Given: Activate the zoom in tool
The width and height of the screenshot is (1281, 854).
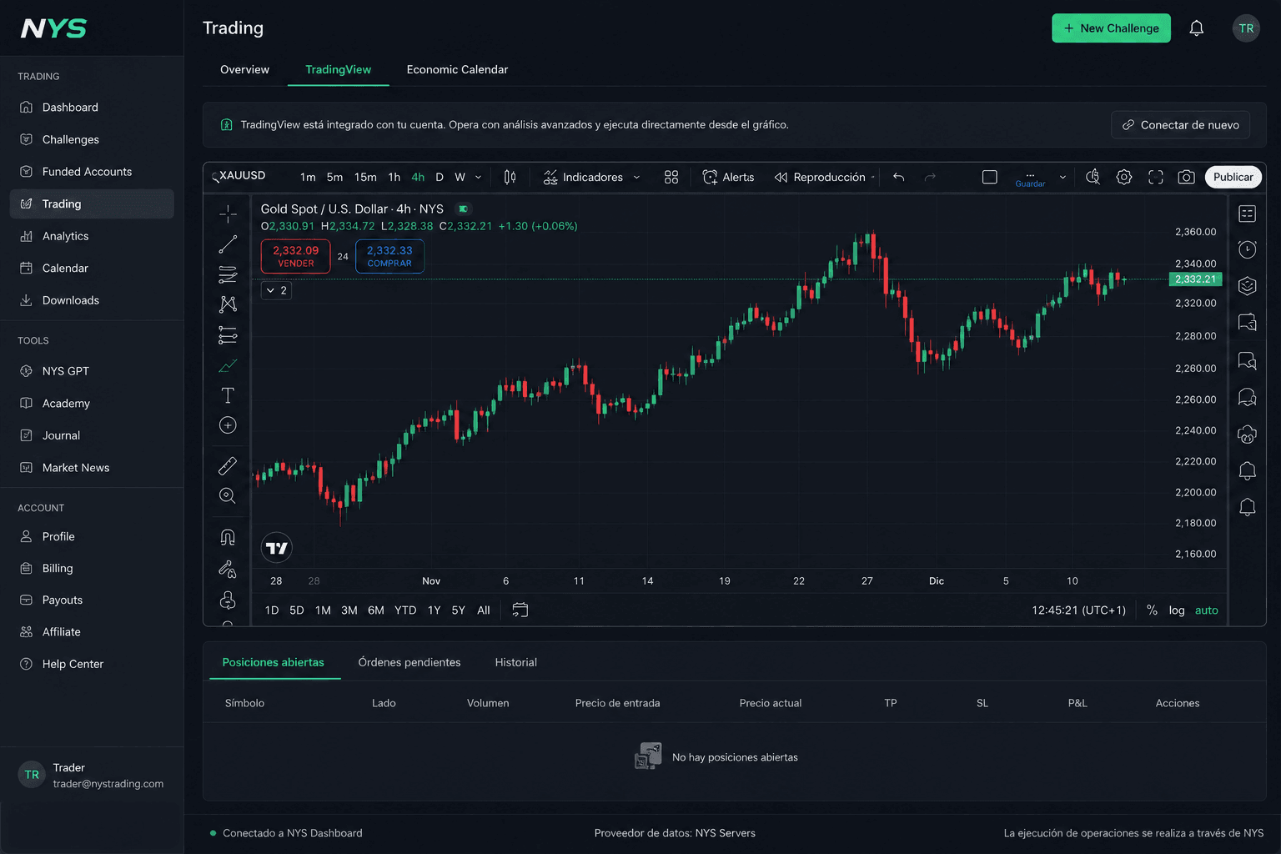Looking at the screenshot, I should point(228,495).
